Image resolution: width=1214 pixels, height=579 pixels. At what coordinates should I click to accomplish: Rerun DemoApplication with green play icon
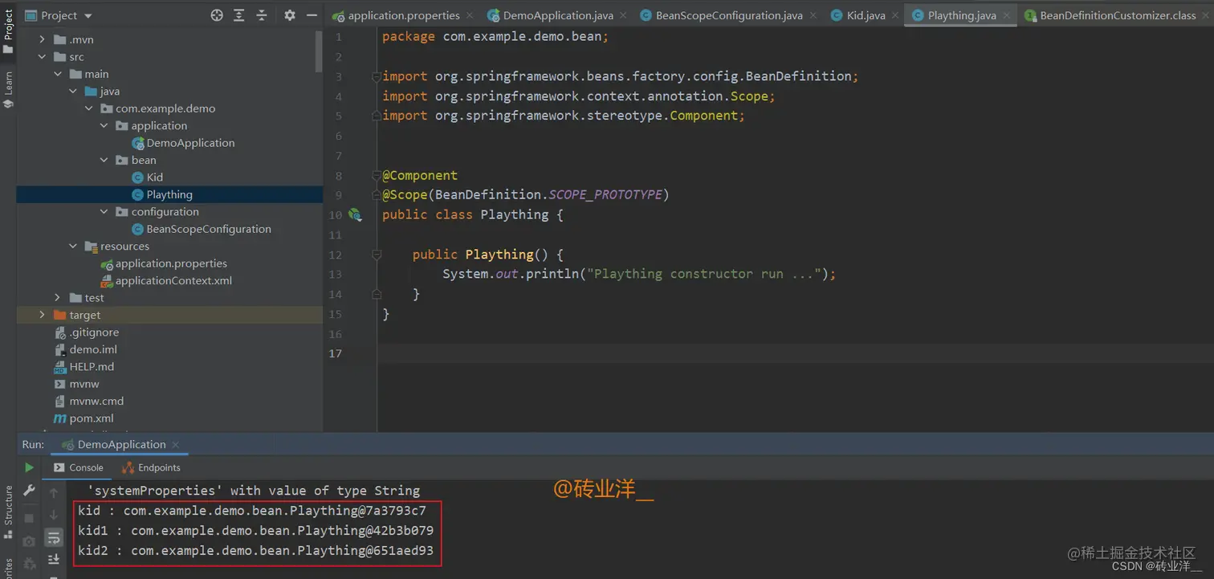click(x=29, y=467)
